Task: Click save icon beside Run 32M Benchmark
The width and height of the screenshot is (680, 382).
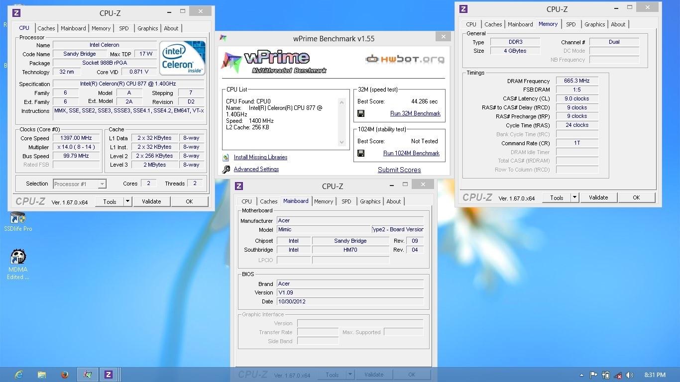Action: pyautogui.click(x=361, y=113)
